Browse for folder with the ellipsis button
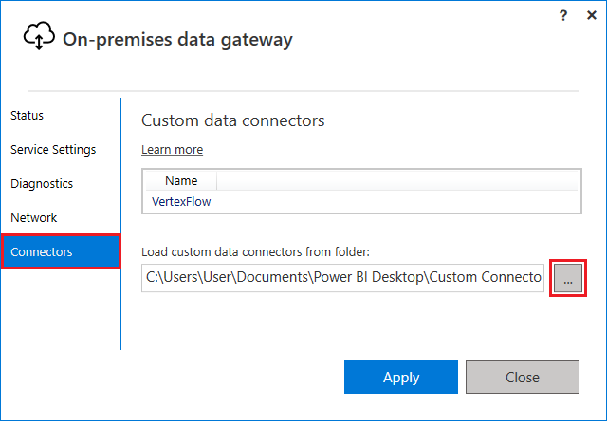Viewport: 607px width, 426px height. [568, 279]
